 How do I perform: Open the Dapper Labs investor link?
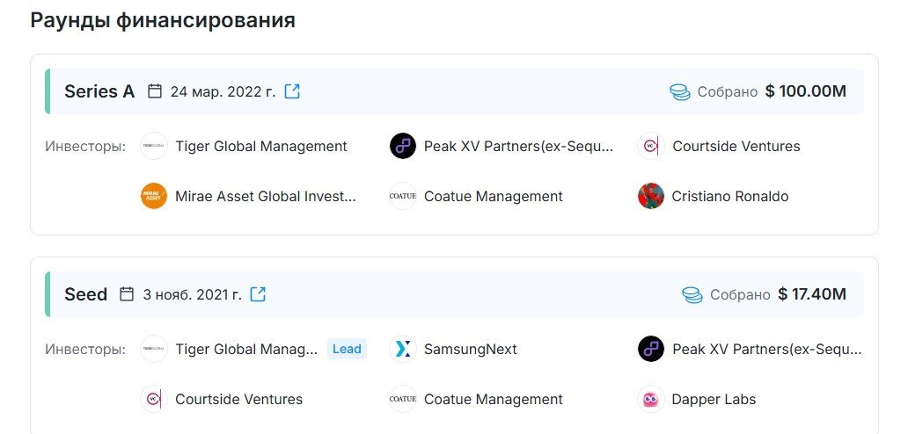[714, 400]
